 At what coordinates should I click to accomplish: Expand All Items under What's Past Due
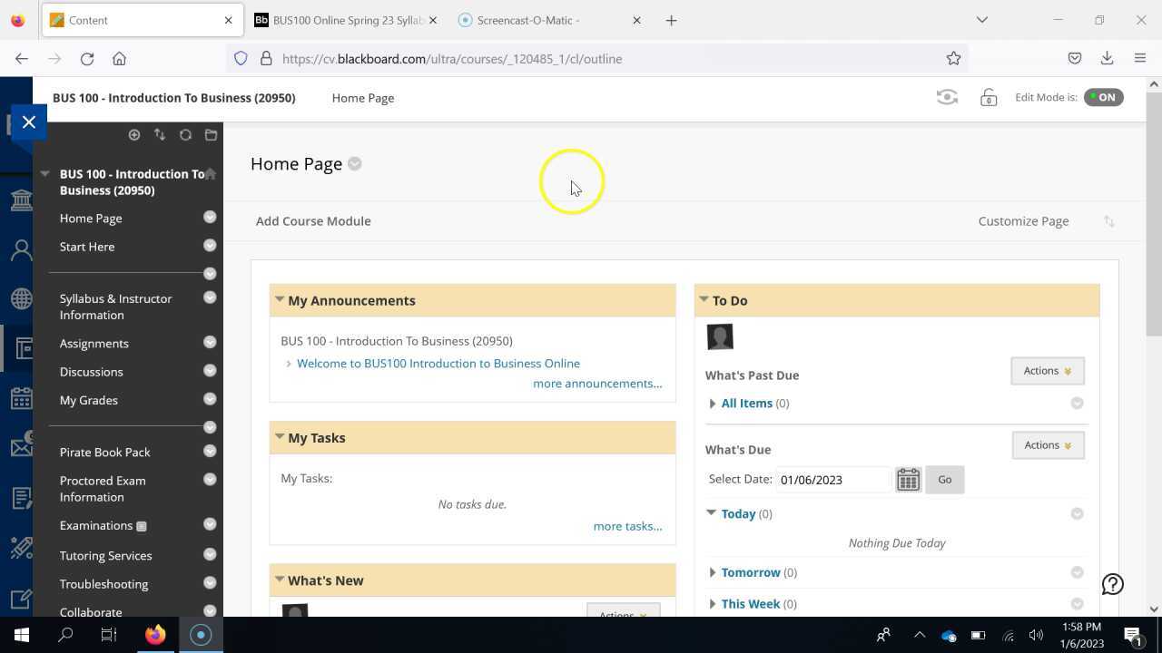coord(713,404)
